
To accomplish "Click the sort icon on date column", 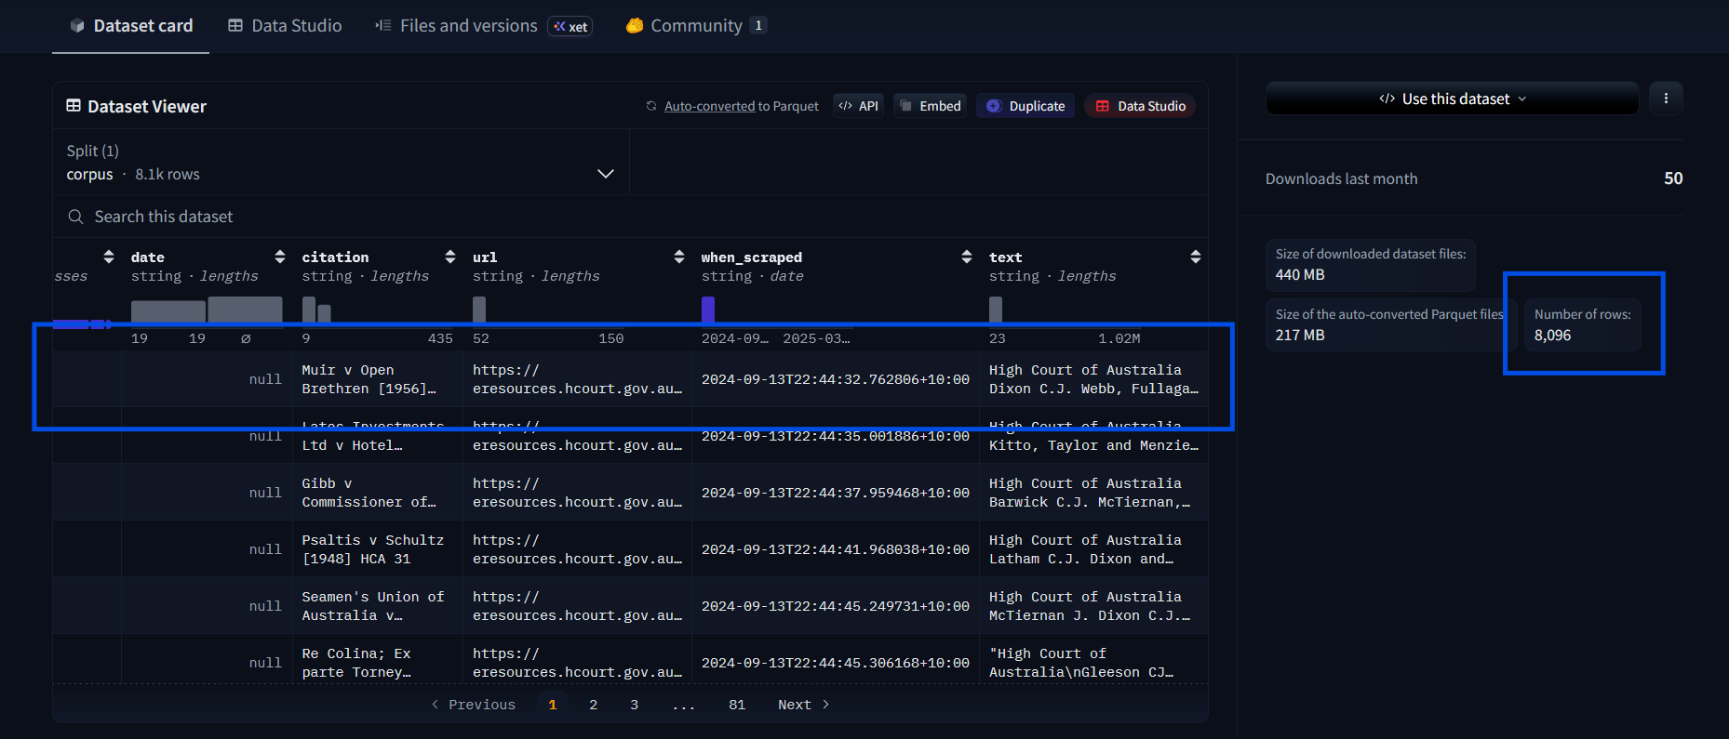I will click(279, 257).
